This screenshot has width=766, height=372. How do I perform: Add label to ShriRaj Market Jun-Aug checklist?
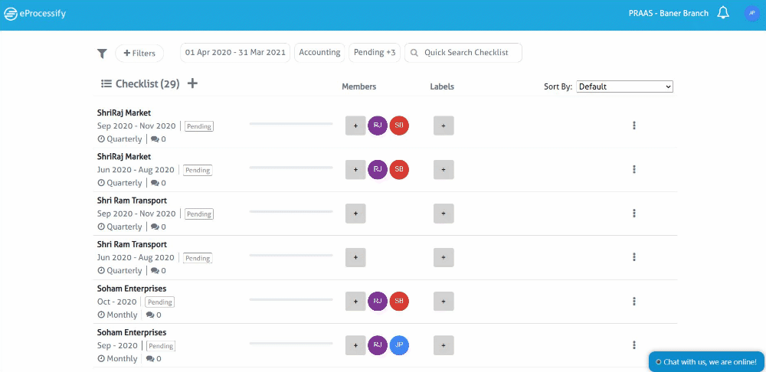click(x=444, y=169)
